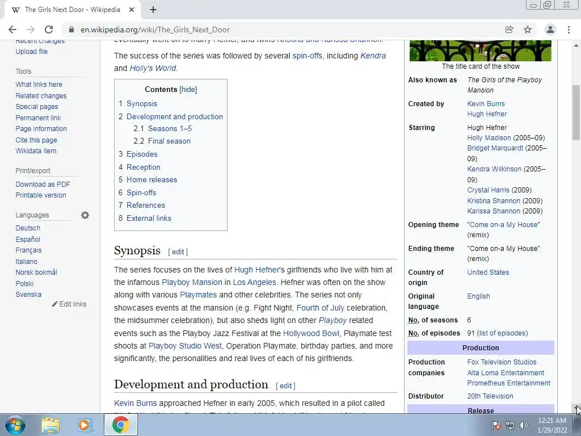The height and width of the screenshot is (436, 581).
Task: Click the vertical scrollbar thumb
Action: (x=576, y=113)
